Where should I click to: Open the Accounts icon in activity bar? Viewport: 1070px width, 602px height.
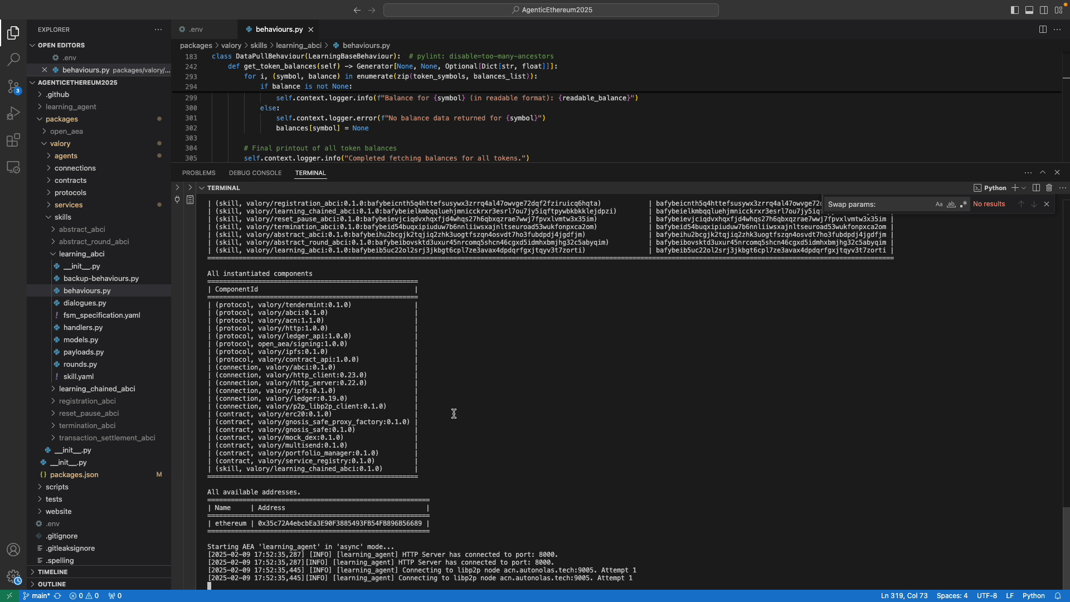(13, 550)
